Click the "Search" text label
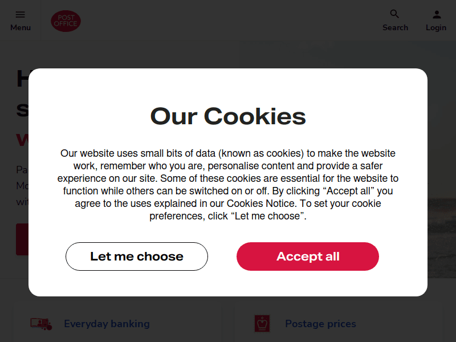 point(395,27)
